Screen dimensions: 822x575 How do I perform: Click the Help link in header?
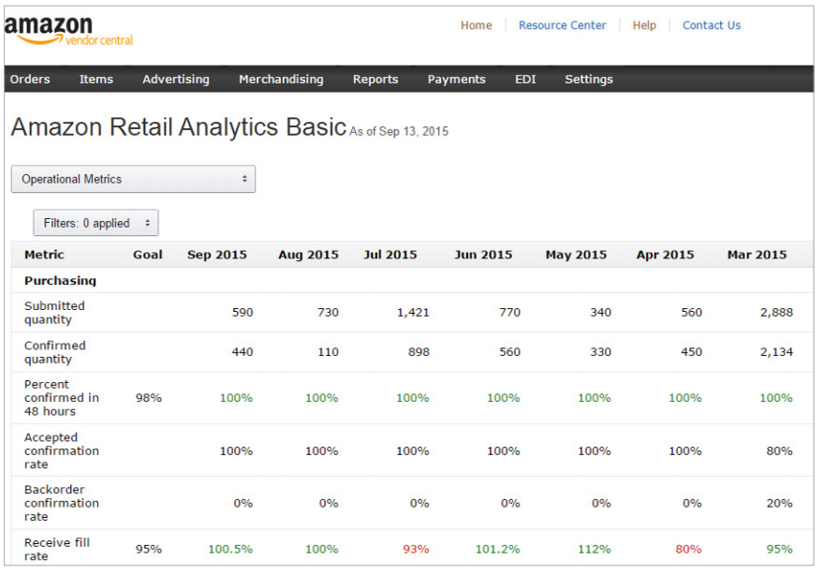pos(644,25)
